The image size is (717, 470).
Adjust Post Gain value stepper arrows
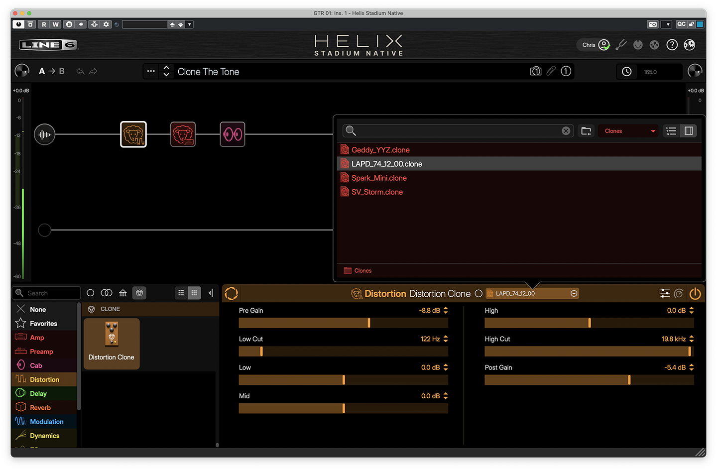692,367
